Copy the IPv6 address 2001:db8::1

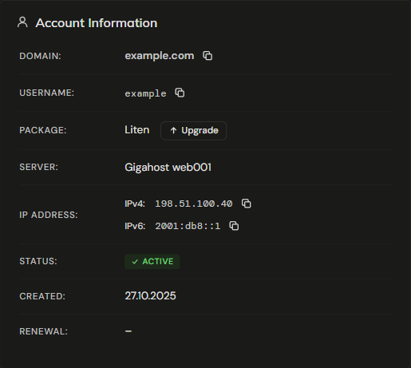point(234,226)
